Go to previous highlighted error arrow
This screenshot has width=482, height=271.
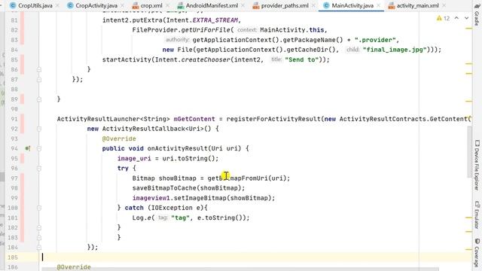point(456,18)
